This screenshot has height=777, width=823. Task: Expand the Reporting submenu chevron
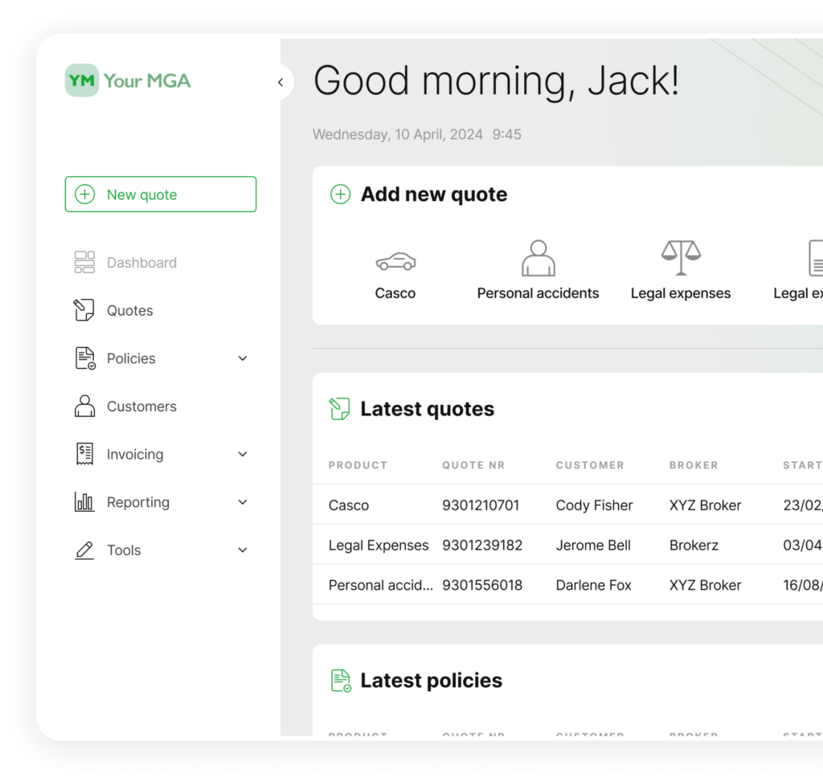[x=243, y=502]
